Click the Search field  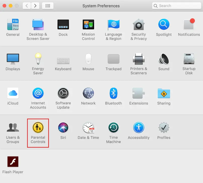[176, 6]
